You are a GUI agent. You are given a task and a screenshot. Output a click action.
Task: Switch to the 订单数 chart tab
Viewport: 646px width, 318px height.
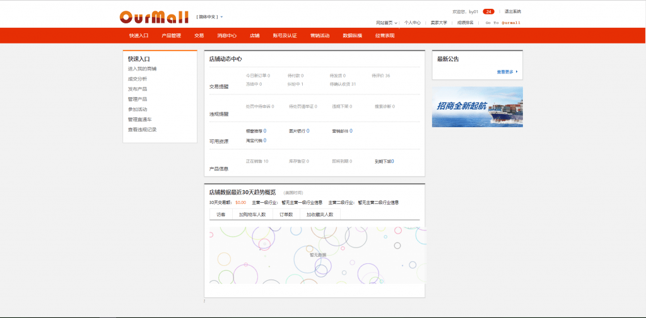tap(286, 215)
